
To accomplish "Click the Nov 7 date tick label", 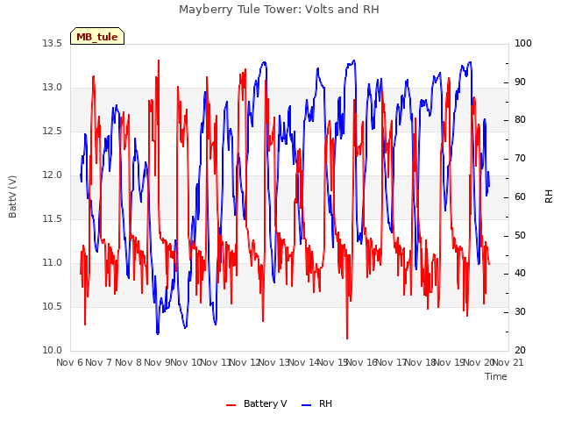I will [99, 362].
